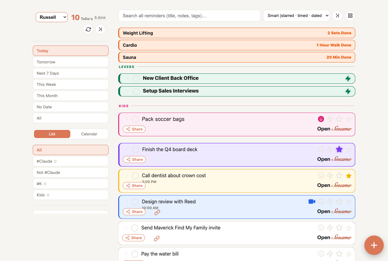Screen dimensions: 388x261
Task: Open the link icon under Send Maverick invite
Action: coord(156,239)
